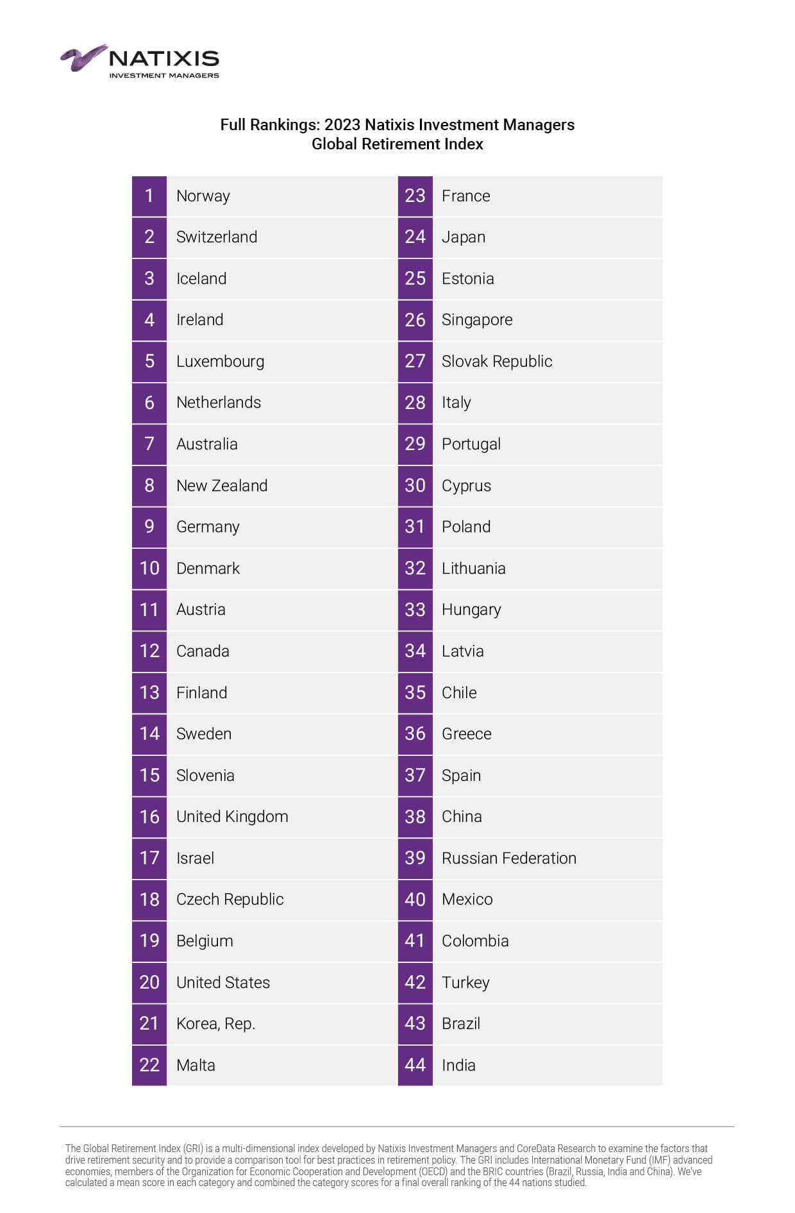This screenshot has height=1213, width=795.
Task: Click the Global Retirement Index footnote text
Action: point(389,1165)
